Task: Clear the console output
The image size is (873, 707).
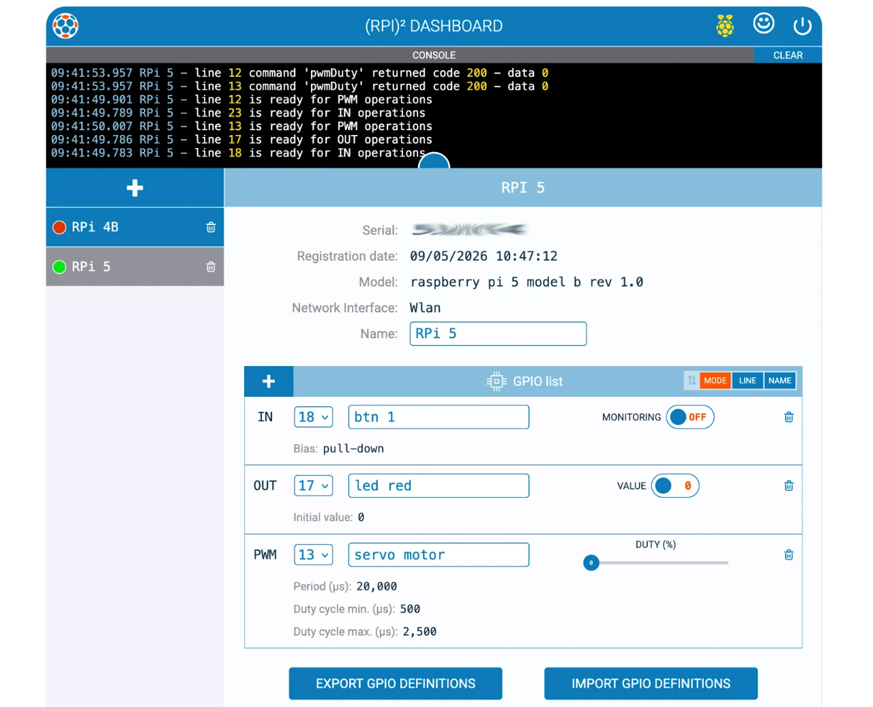Action: [788, 55]
